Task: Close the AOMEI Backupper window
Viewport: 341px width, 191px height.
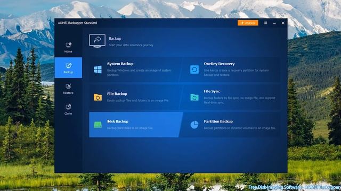Action: tap(283, 23)
